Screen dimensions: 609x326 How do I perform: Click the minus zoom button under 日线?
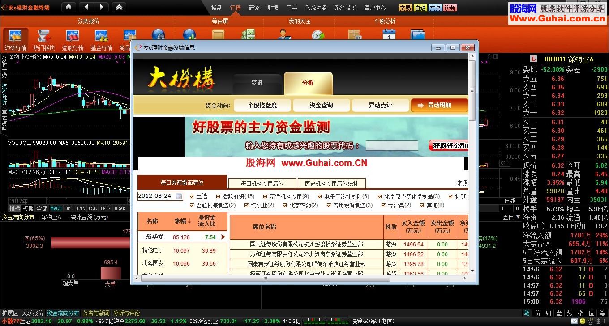coord(509,208)
